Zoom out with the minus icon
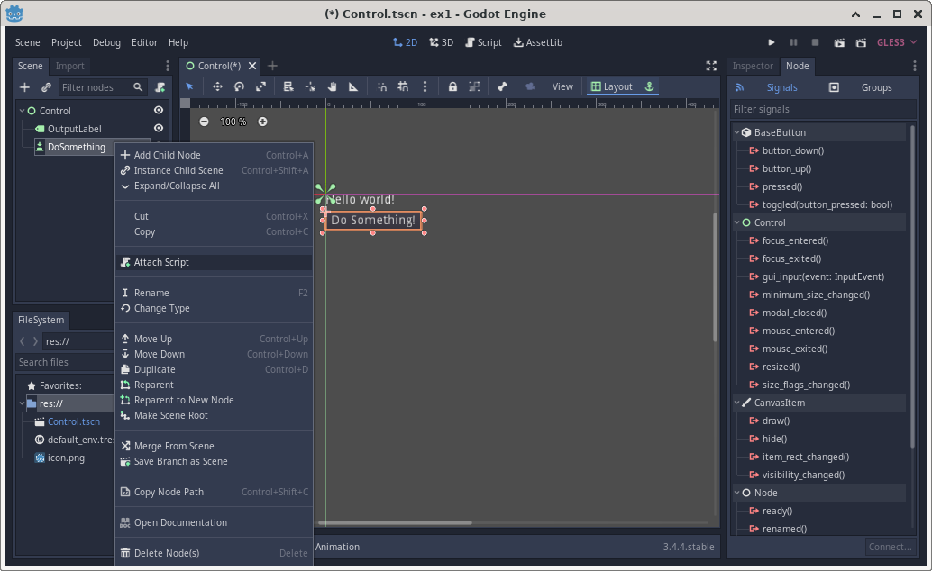 point(204,122)
